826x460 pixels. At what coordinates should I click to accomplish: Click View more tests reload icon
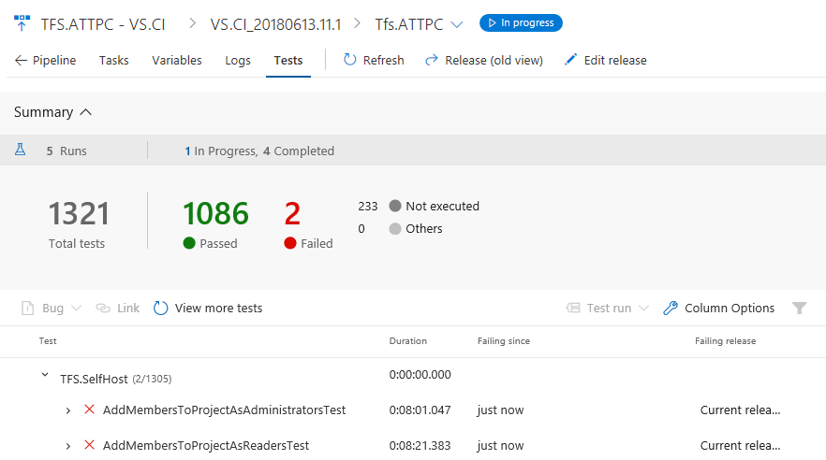(161, 308)
